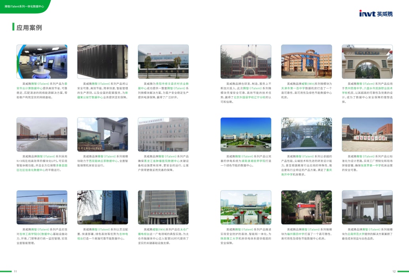The height and width of the screenshot is (277, 409).
Task: Open the dark server cabinets photo
Action: pos(102,62)
